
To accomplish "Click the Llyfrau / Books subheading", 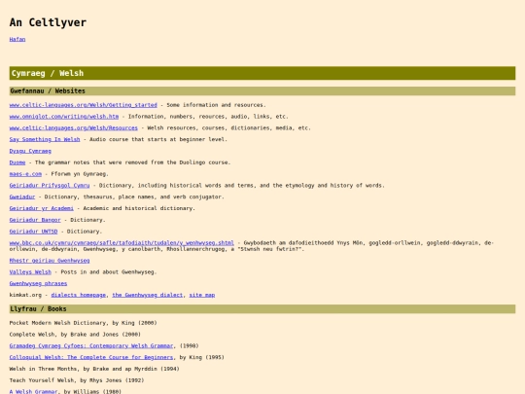I will pos(262,309).
